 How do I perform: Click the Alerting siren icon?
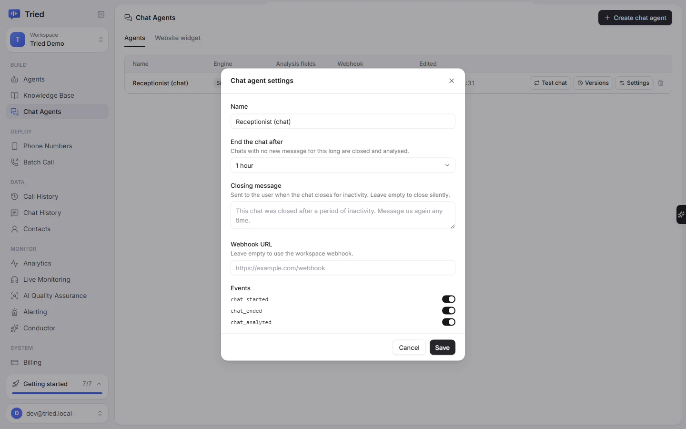click(x=15, y=312)
